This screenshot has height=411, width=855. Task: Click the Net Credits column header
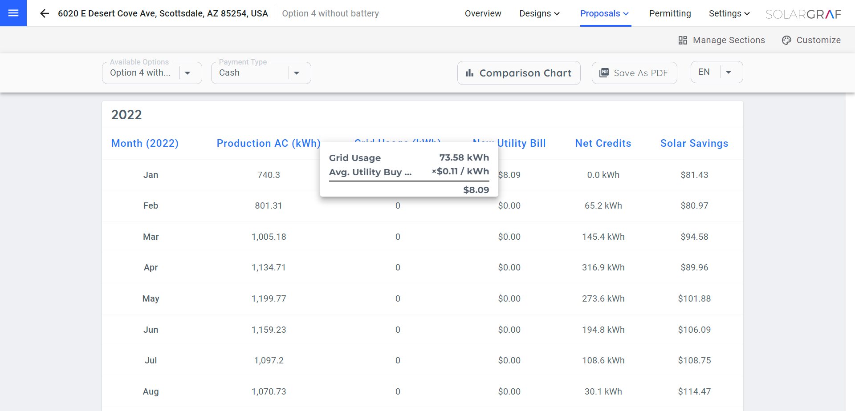coord(603,143)
